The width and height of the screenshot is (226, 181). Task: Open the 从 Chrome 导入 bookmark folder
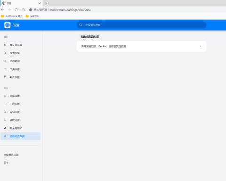(x=12, y=16)
